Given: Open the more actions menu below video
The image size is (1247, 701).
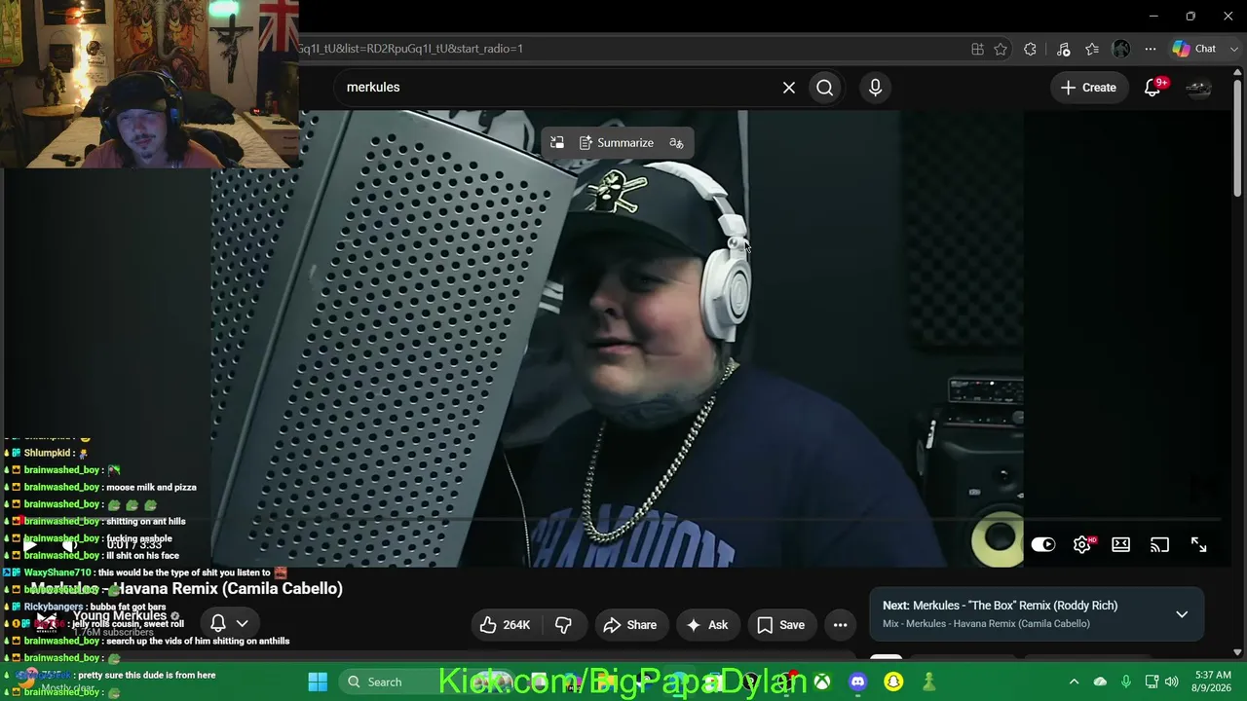Looking at the screenshot, I should tap(840, 625).
